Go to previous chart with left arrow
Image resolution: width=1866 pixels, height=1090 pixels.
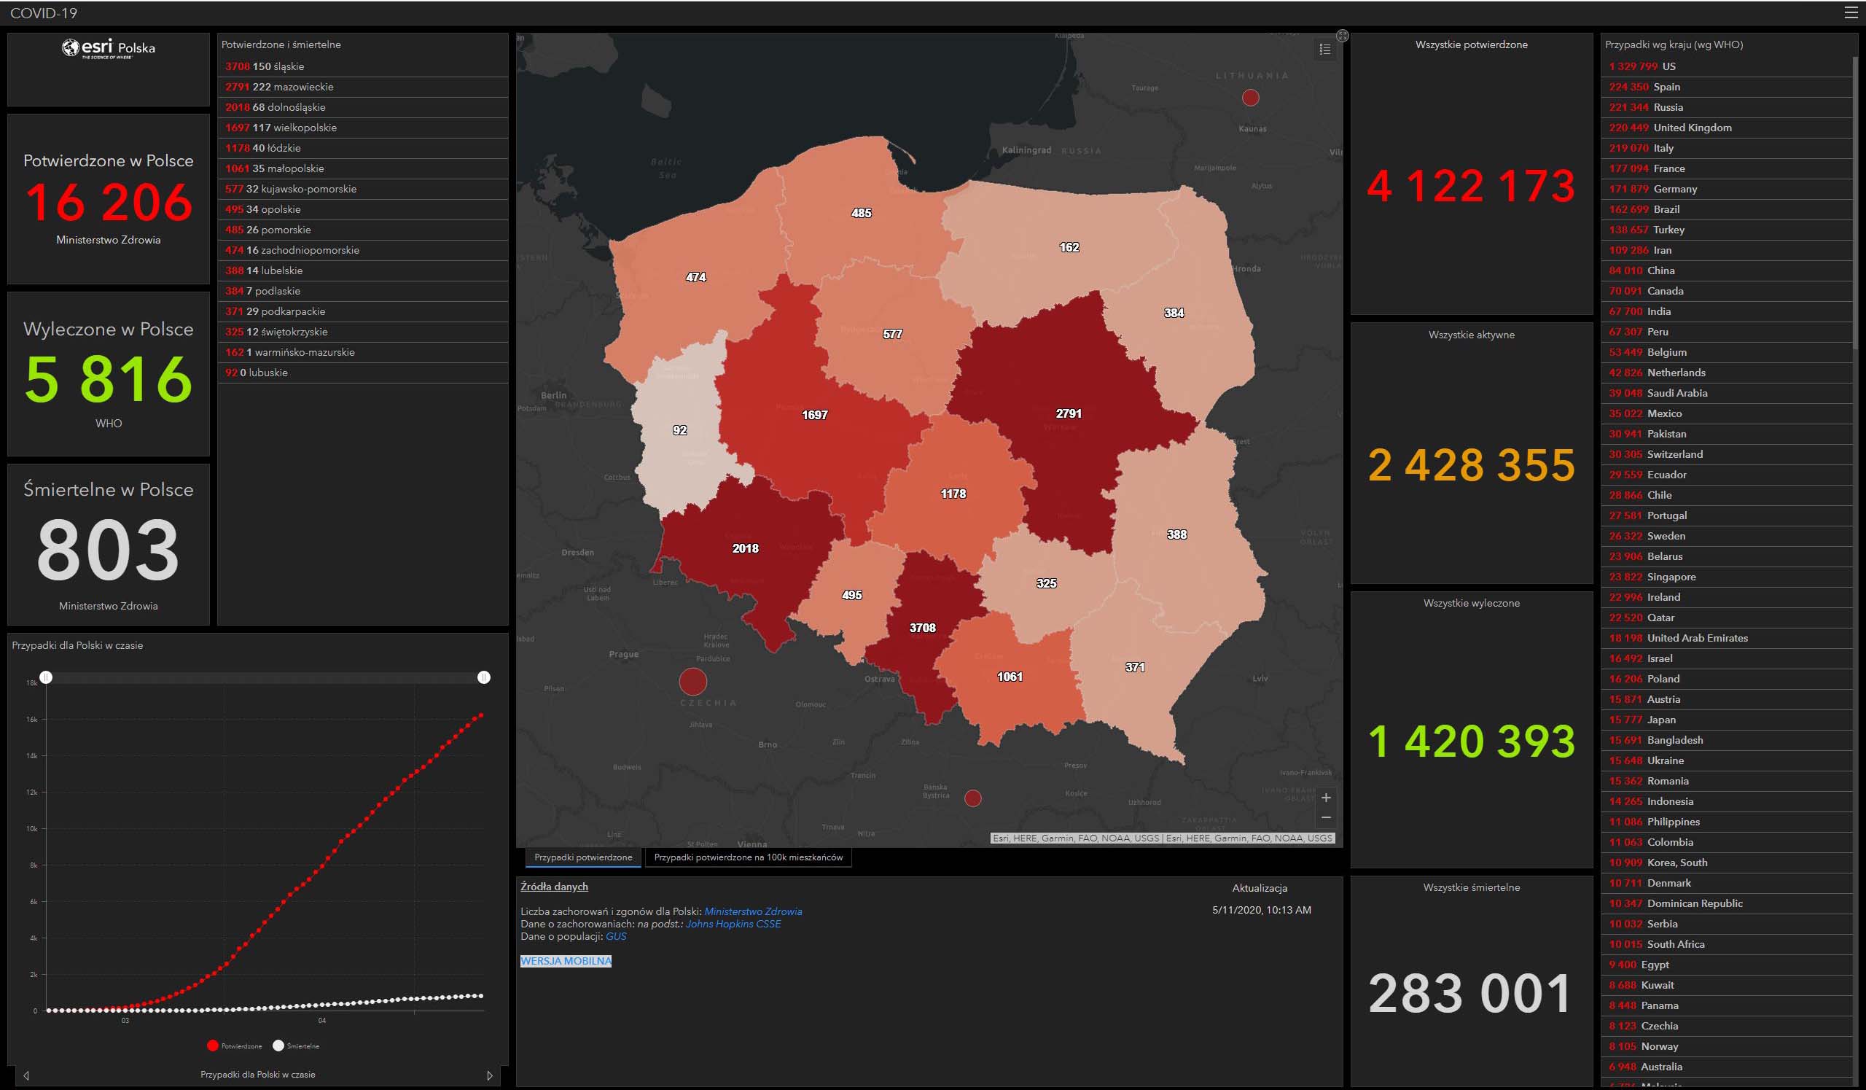pos(27,1075)
